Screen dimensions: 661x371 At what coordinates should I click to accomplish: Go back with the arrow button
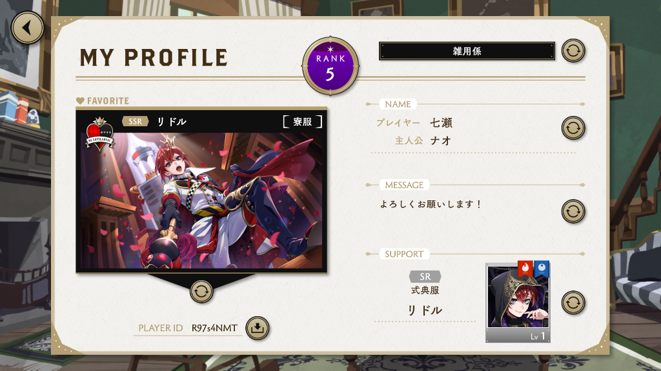(x=27, y=28)
